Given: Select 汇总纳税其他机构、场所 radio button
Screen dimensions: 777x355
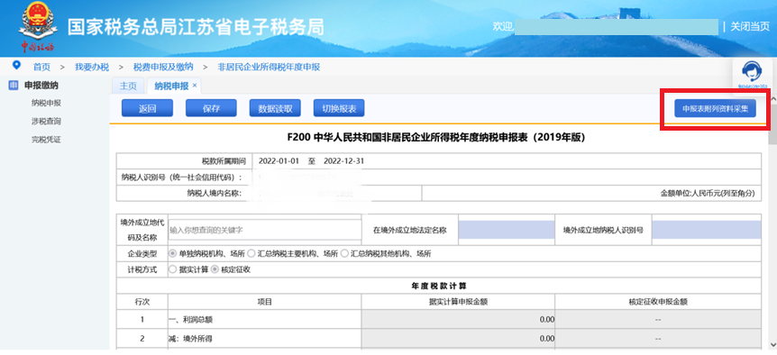Looking at the screenshot, I should point(344,253).
